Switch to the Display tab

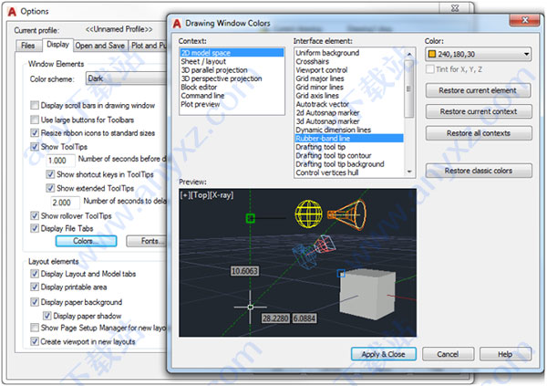point(58,45)
